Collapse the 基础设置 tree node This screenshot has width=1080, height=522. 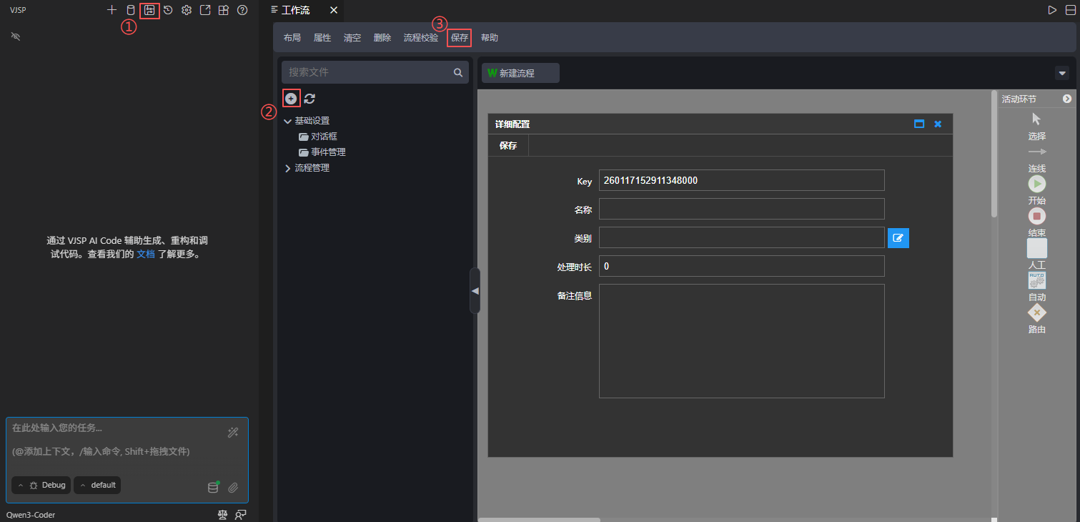[288, 122]
